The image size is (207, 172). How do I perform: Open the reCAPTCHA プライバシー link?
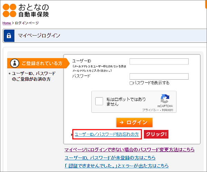151,110
